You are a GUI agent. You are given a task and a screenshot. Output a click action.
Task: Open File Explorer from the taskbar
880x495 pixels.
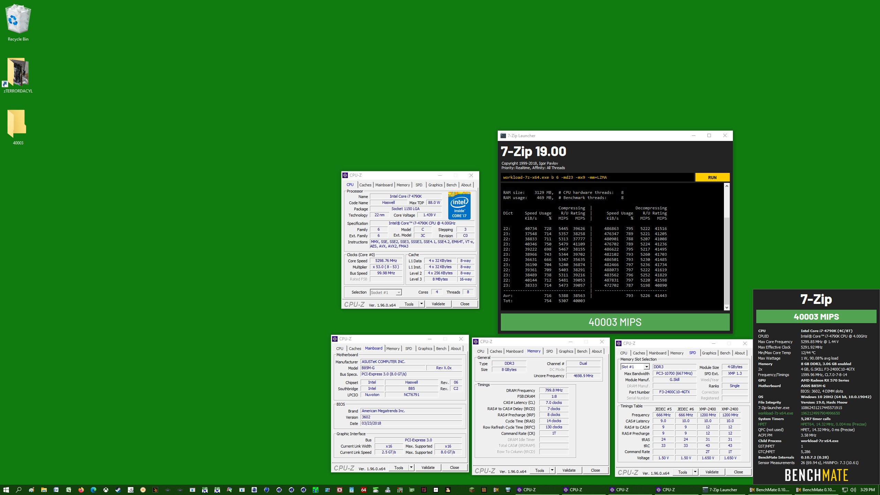[44, 490]
